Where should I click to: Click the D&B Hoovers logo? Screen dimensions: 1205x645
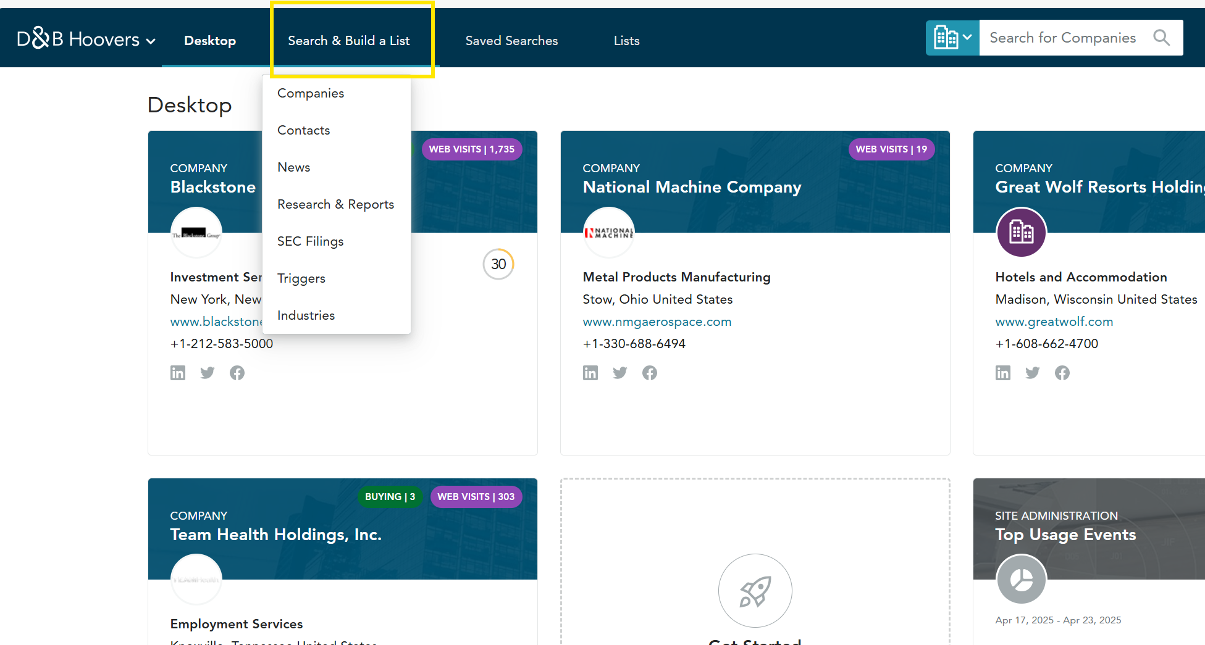coord(78,39)
